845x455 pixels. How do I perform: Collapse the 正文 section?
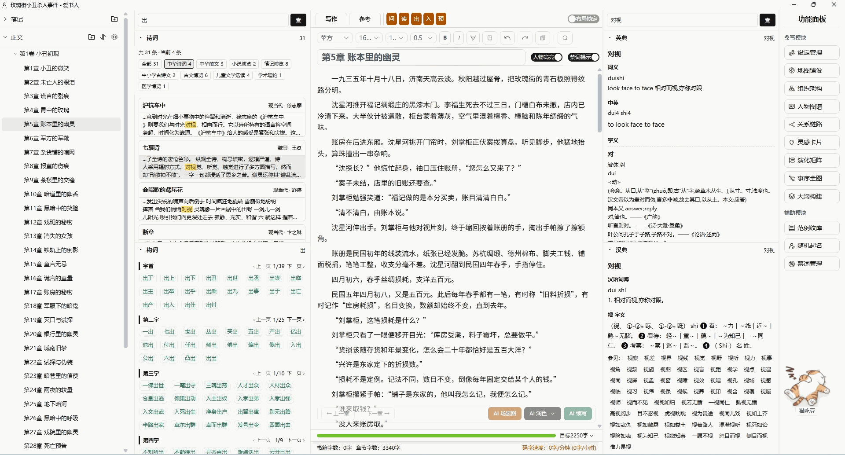pyautogui.click(x=5, y=37)
